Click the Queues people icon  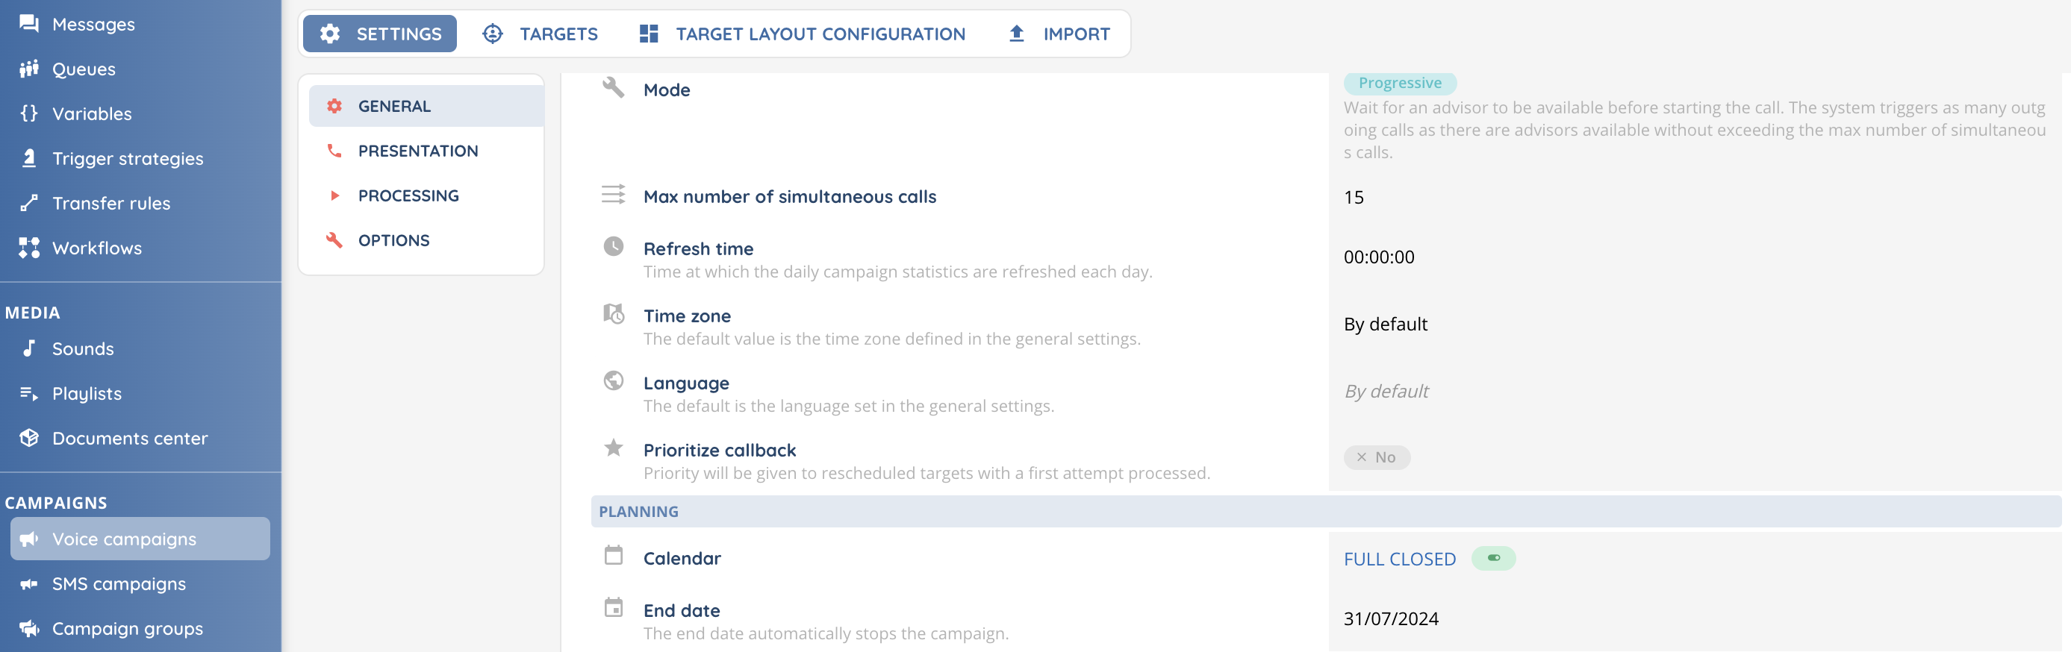29,69
